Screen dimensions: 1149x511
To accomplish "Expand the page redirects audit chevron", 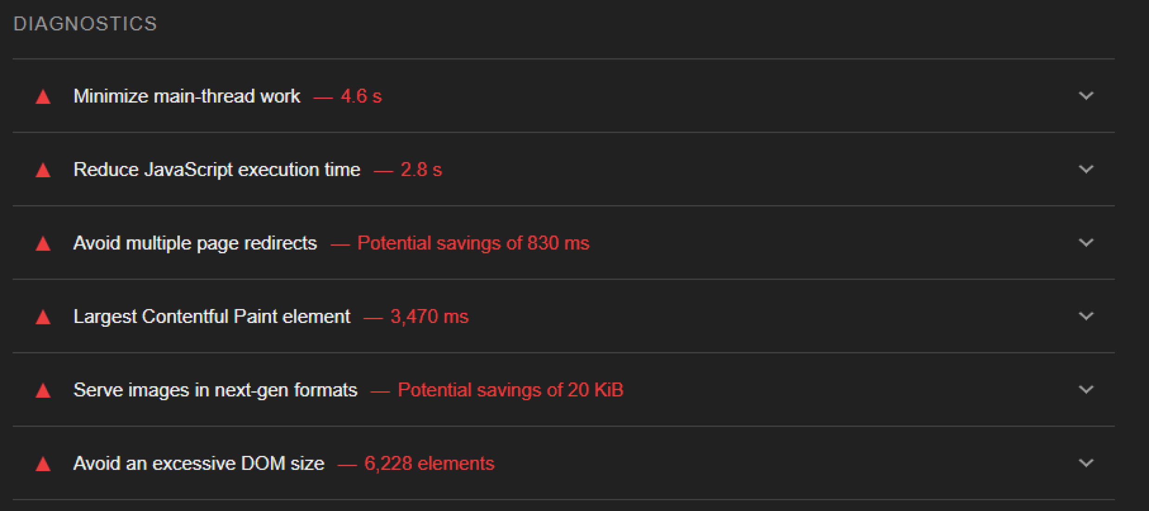I will (1086, 243).
